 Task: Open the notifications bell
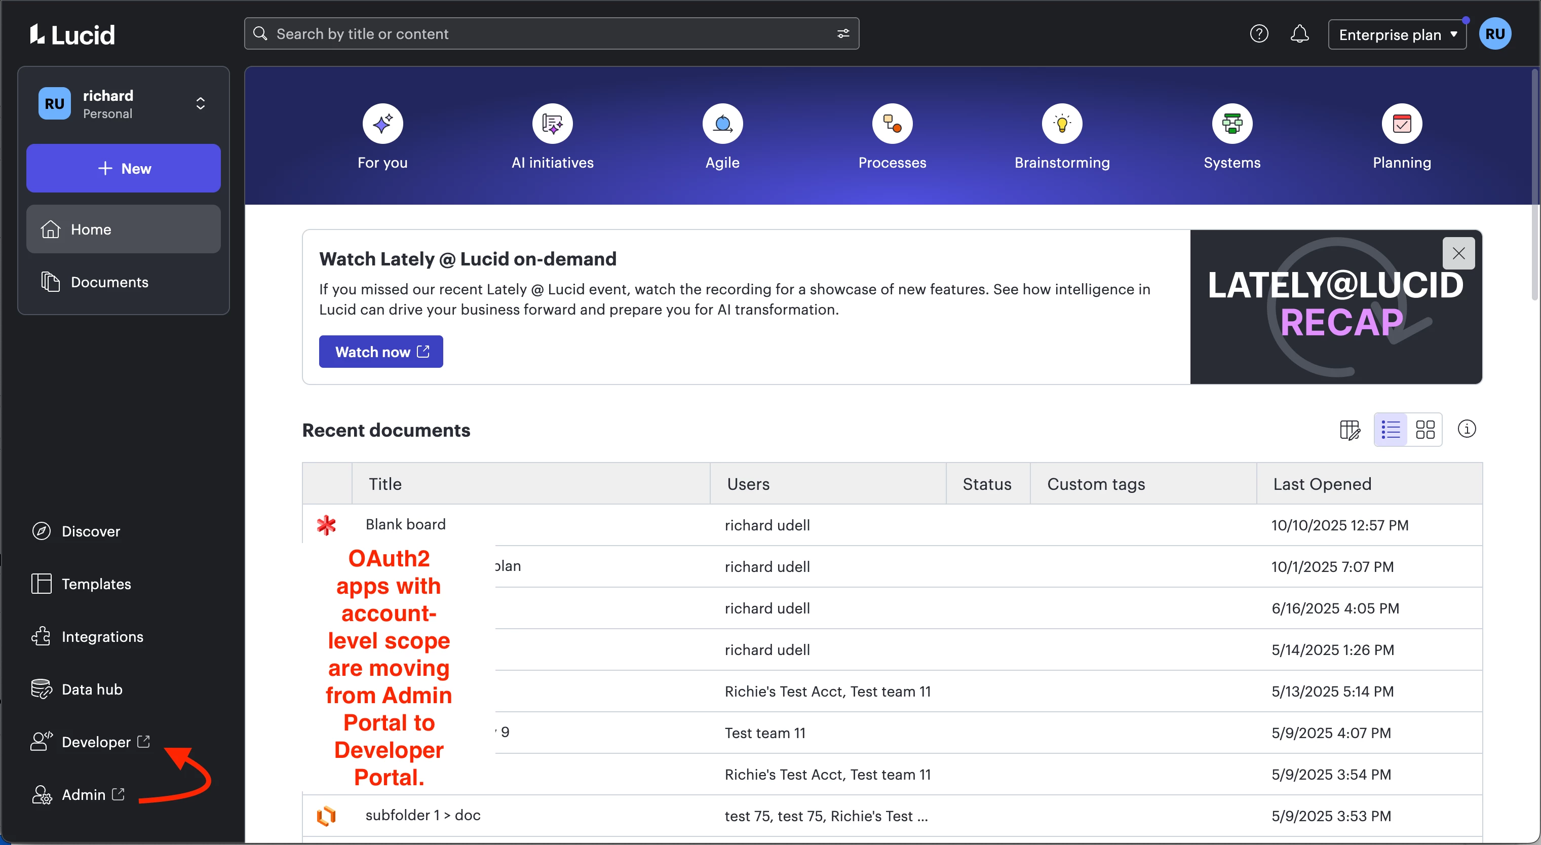tap(1299, 33)
